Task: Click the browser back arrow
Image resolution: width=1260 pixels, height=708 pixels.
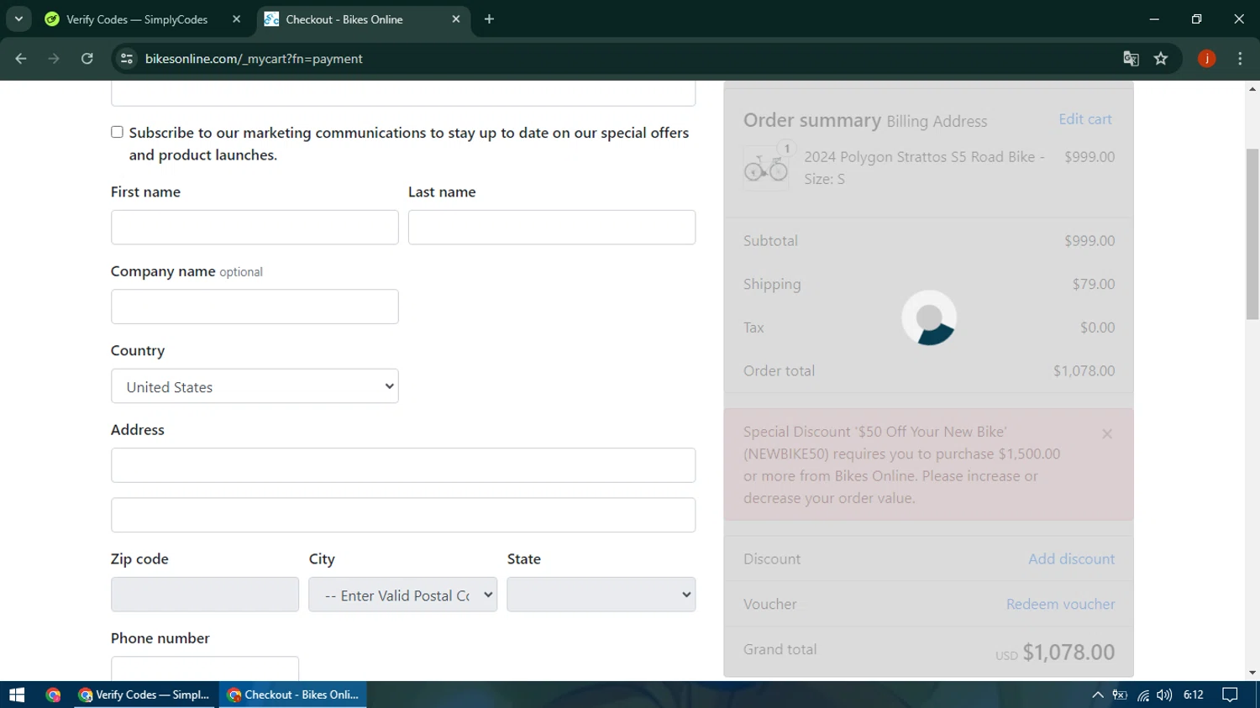Action: click(21, 59)
